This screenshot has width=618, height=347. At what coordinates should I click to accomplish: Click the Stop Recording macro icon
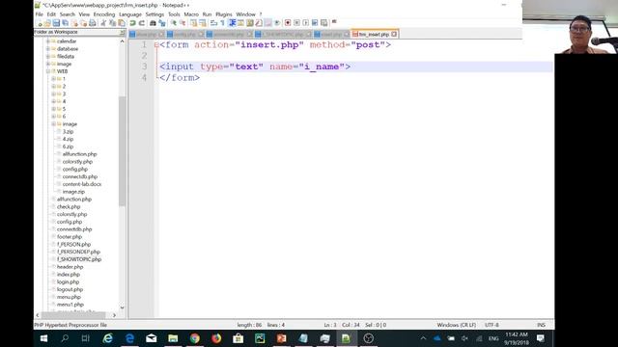[296, 23]
